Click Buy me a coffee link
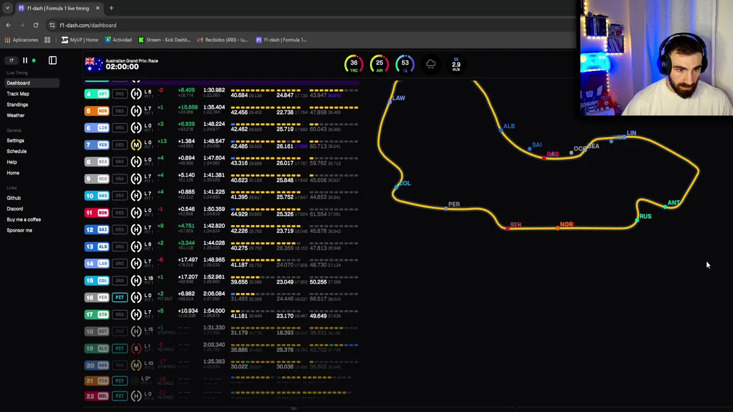Screen dimensions: 733x412 tap(23, 220)
